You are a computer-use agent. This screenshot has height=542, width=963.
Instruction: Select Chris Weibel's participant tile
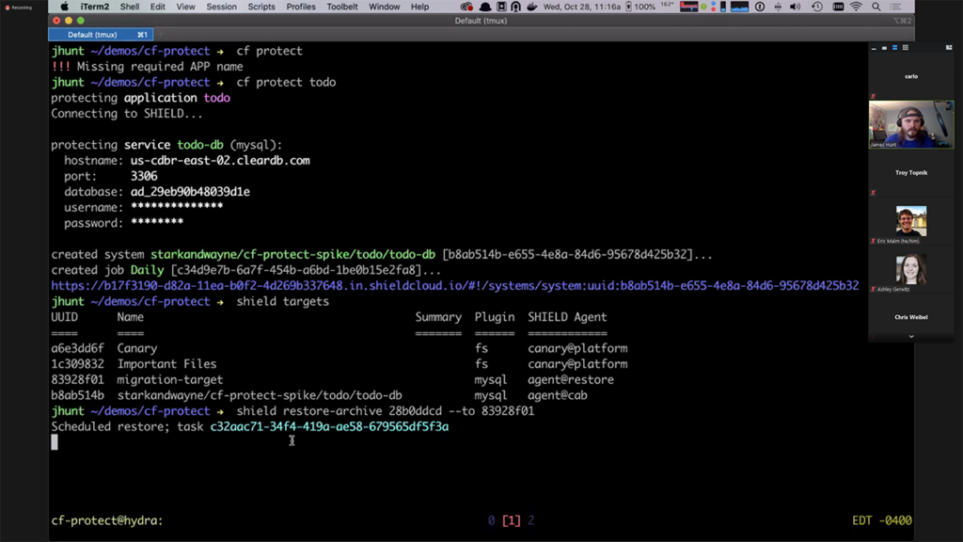tap(911, 317)
